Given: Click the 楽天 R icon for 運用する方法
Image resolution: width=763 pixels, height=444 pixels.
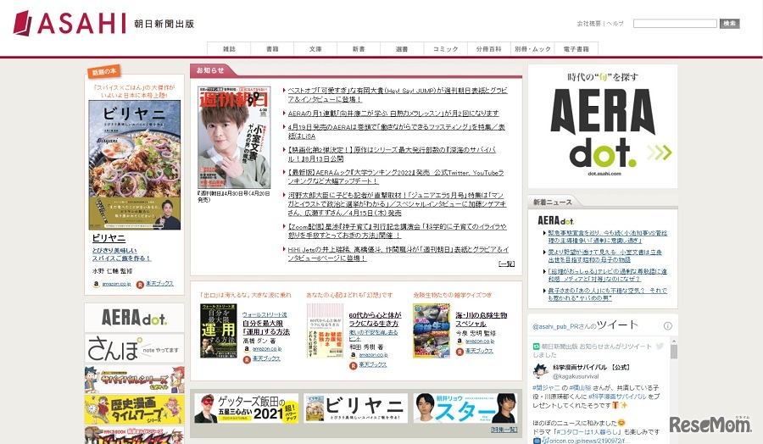Looking at the screenshot, I should [247, 359].
